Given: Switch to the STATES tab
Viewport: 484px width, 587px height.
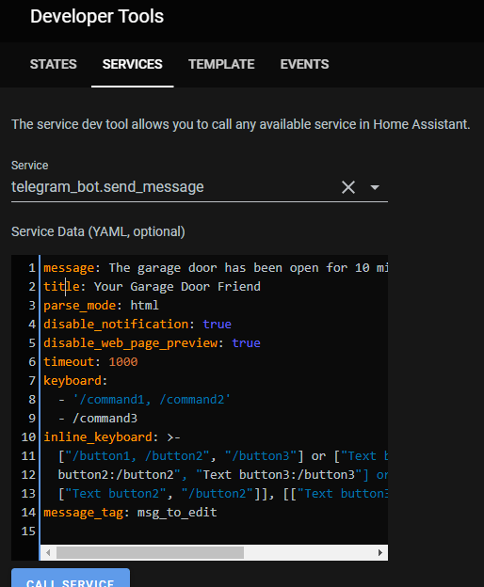Looking at the screenshot, I should tap(53, 64).
